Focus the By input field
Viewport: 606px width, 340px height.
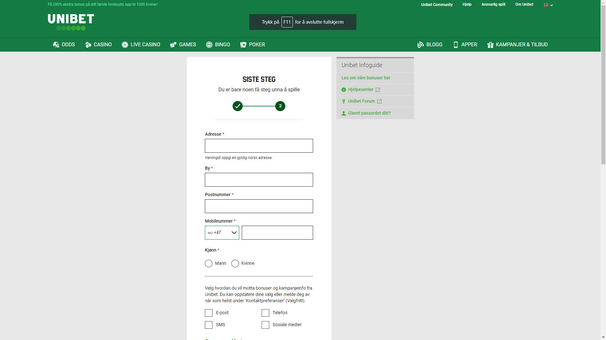click(259, 180)
